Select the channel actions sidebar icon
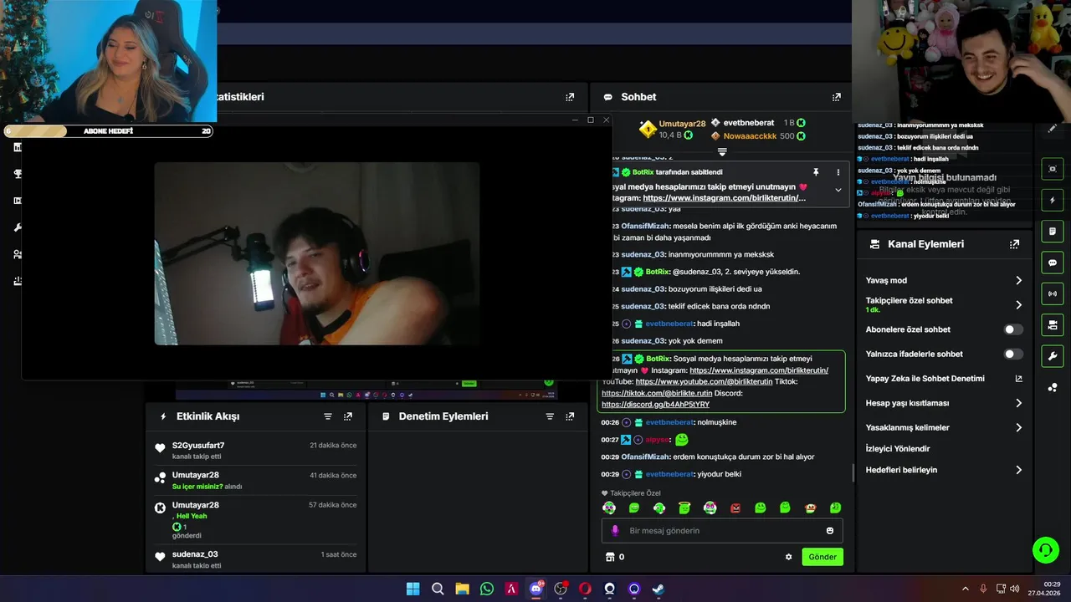 tap(1052, 324)
